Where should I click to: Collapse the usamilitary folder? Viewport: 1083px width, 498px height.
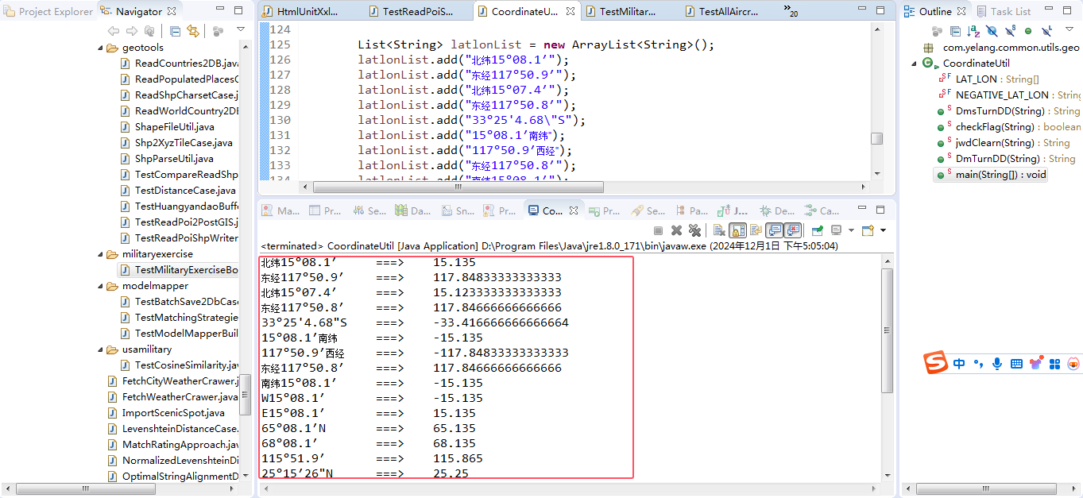[101, 349]
